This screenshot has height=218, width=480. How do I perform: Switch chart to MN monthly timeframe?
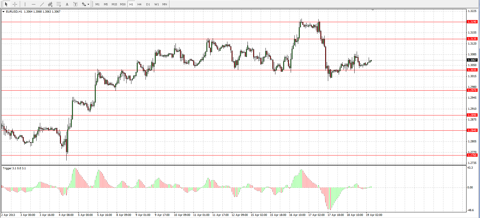click(165, 4)
